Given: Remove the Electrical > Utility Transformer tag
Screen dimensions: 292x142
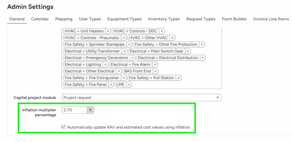Looking at the screenshot, I should [124, 51].
